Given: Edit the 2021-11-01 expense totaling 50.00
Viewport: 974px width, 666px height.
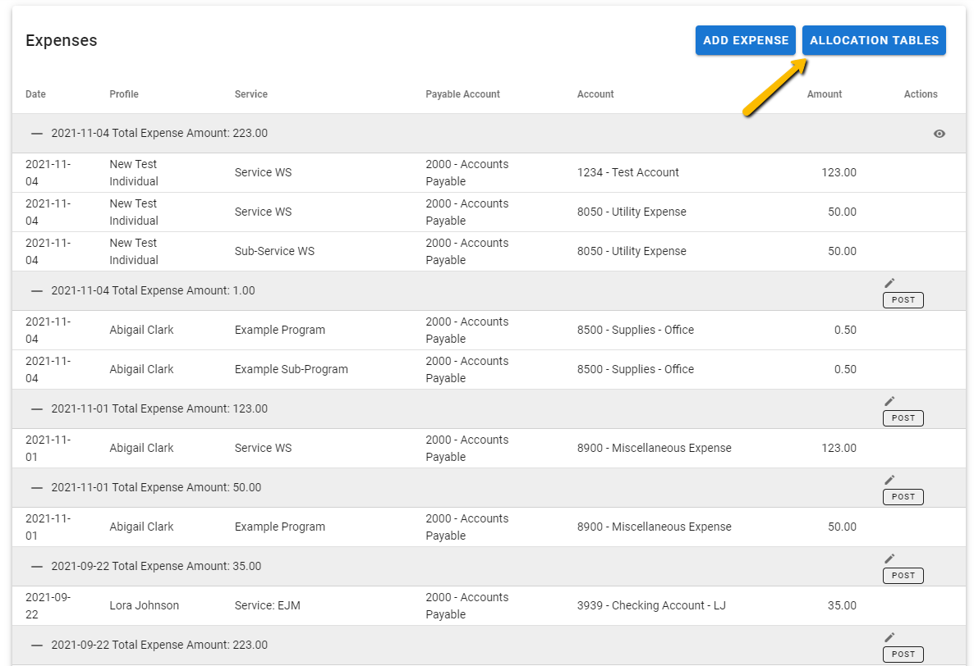Looking at the screenshot, I should tap(889, 480).
